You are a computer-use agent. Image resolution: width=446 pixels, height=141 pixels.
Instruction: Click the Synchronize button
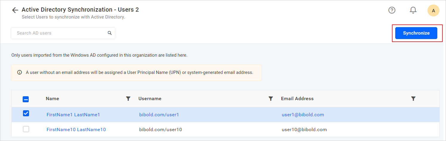click(416, 33)
